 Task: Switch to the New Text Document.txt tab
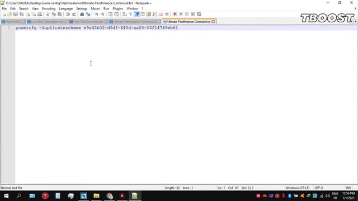click(88, 22)
